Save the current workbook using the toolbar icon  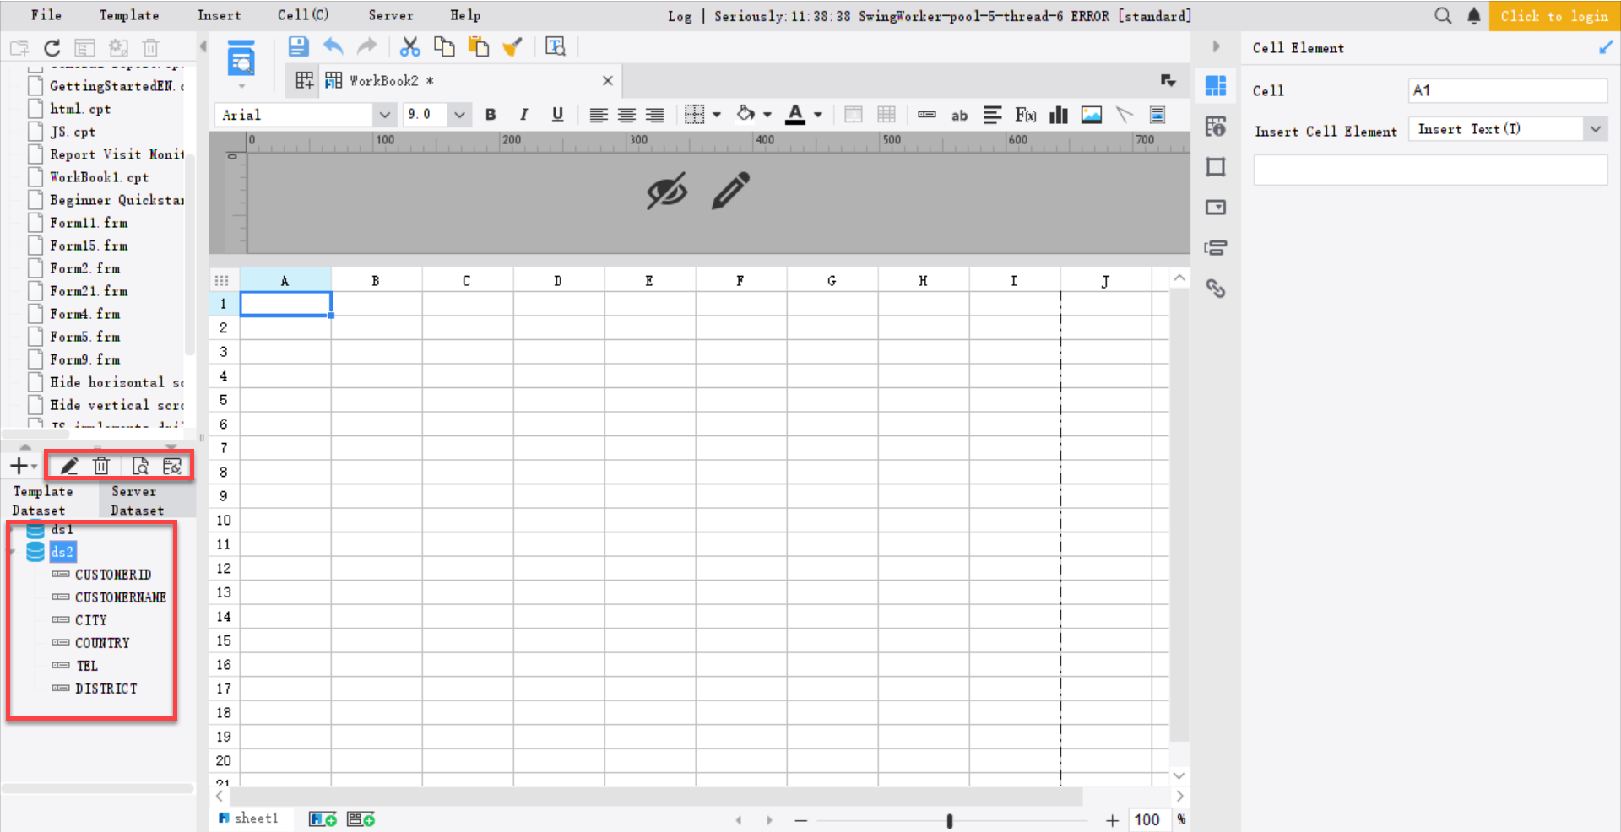(298, 46)
